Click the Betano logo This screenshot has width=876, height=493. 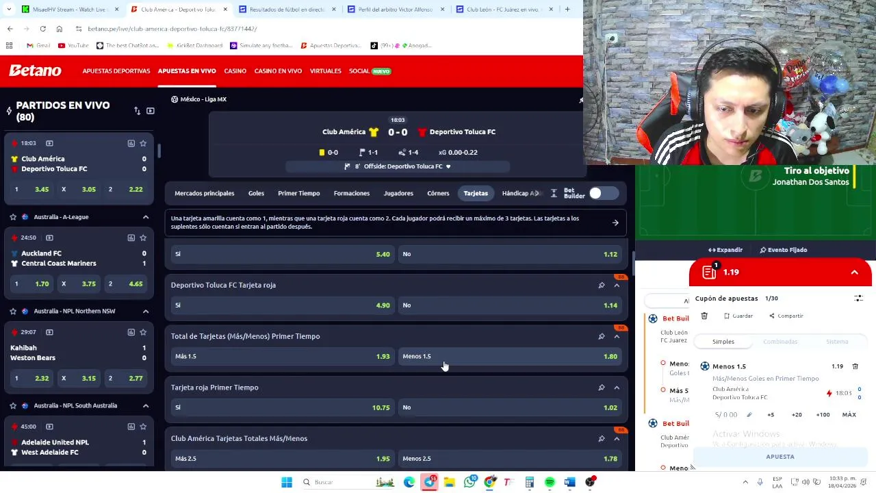tap(35, 71)
